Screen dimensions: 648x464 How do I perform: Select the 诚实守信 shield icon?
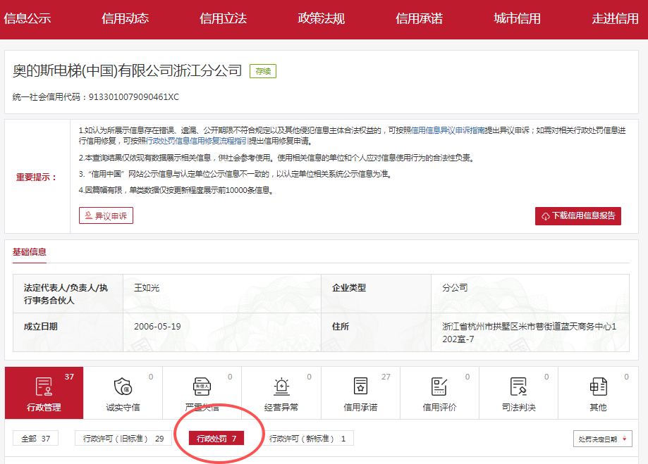[x=123, y=387]
